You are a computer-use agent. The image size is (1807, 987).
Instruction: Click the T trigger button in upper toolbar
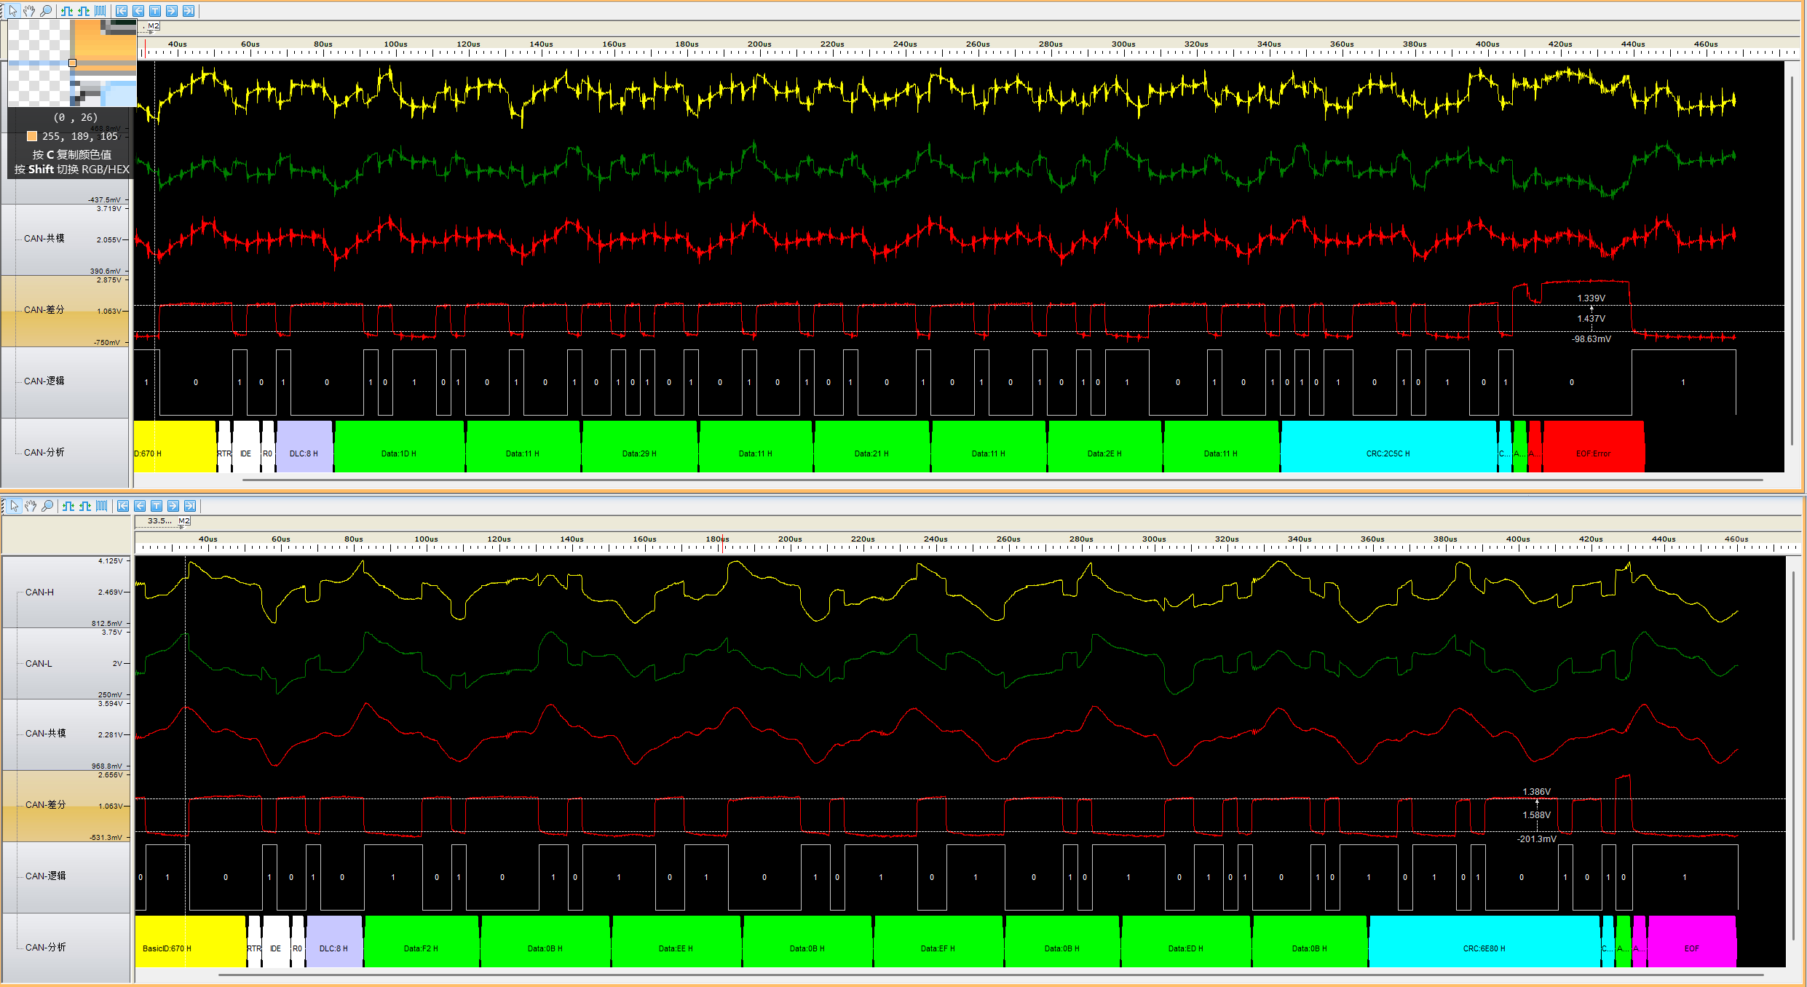pos(155,11)
